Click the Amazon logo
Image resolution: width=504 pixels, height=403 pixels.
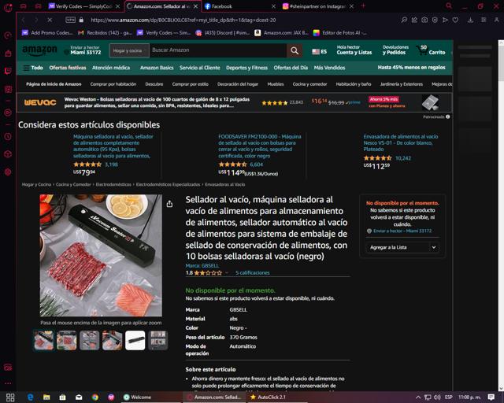tap(39, 50)
